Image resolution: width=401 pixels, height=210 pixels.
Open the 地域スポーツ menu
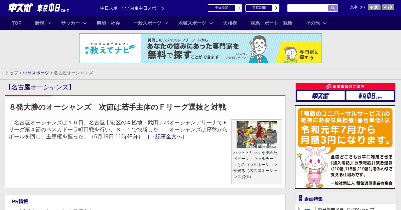point(192,23)
